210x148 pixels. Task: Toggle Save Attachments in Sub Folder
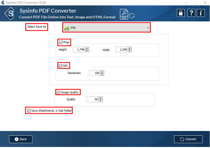[x=29, y=111]
